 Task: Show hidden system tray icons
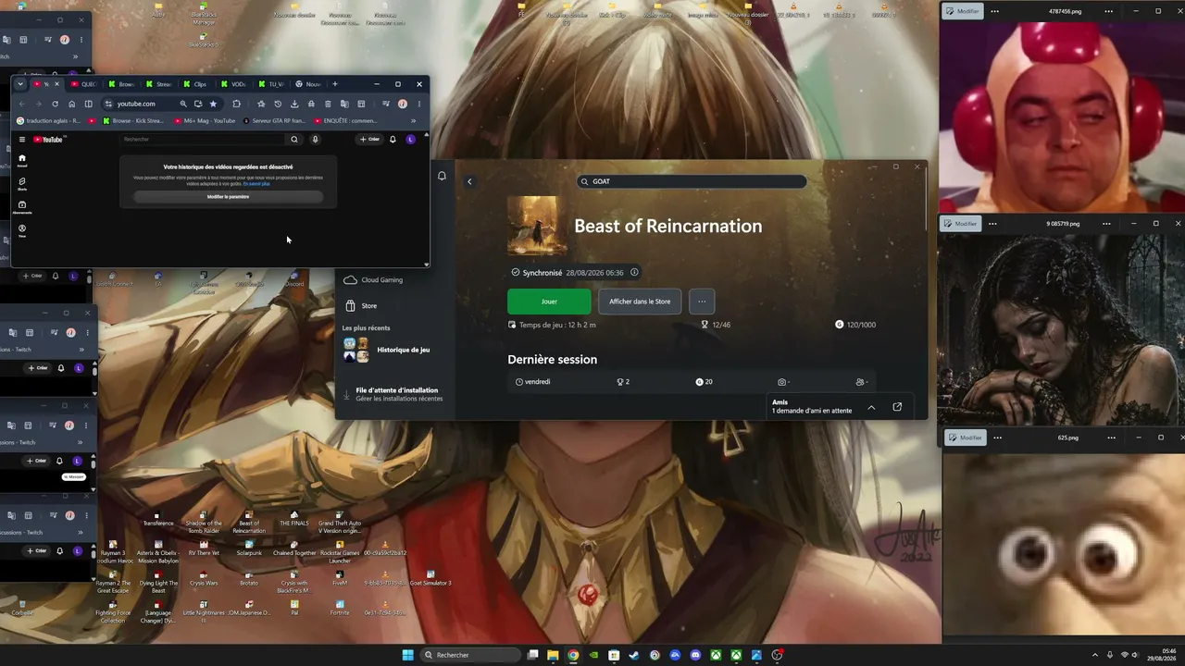1094,655
